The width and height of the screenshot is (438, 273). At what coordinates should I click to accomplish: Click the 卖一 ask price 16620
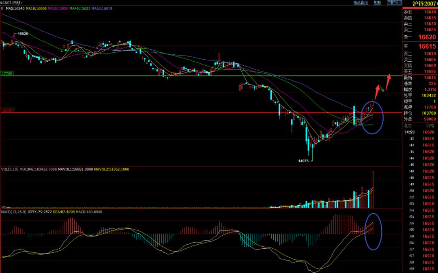(427, 37)
